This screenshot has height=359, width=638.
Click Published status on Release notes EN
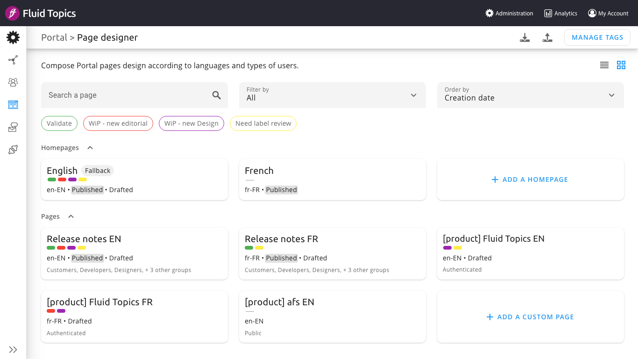(87, 258)
